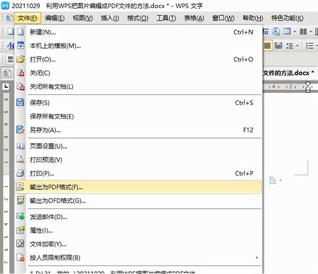Open the 特色功能(K) menu

coord(287,18)
